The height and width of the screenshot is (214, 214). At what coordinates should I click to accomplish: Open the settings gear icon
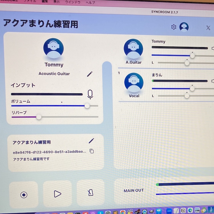click(x=173, y=27)
